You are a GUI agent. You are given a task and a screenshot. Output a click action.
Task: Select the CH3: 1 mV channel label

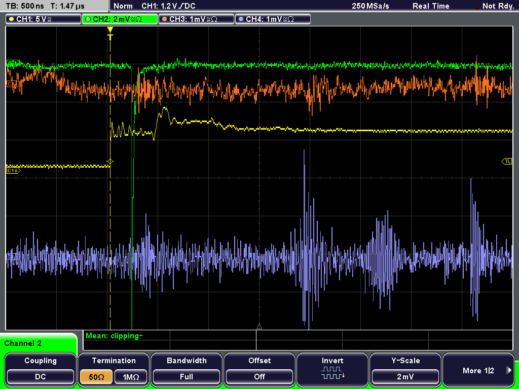(x=196, y=19)
